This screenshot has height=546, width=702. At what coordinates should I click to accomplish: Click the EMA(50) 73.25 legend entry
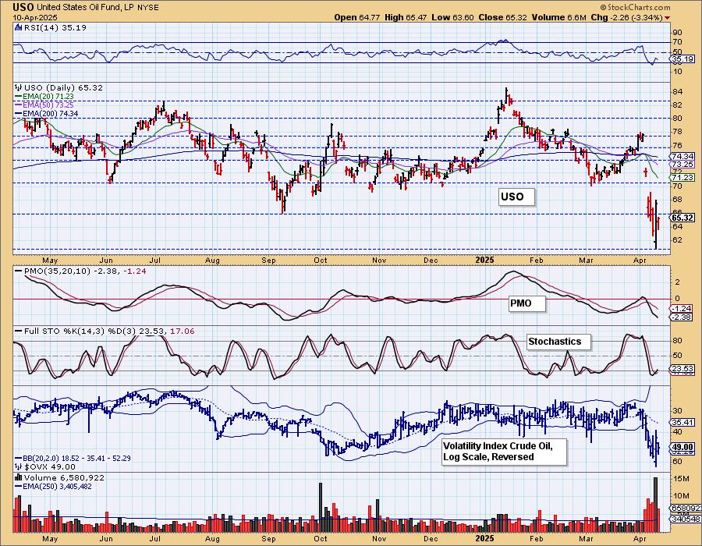tap(44, 105)
